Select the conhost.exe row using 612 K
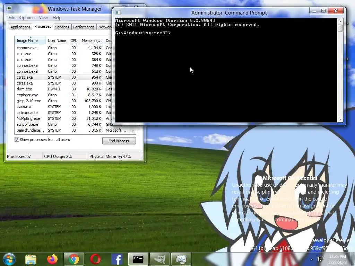 pyautogui.click(x=64, y=71)
